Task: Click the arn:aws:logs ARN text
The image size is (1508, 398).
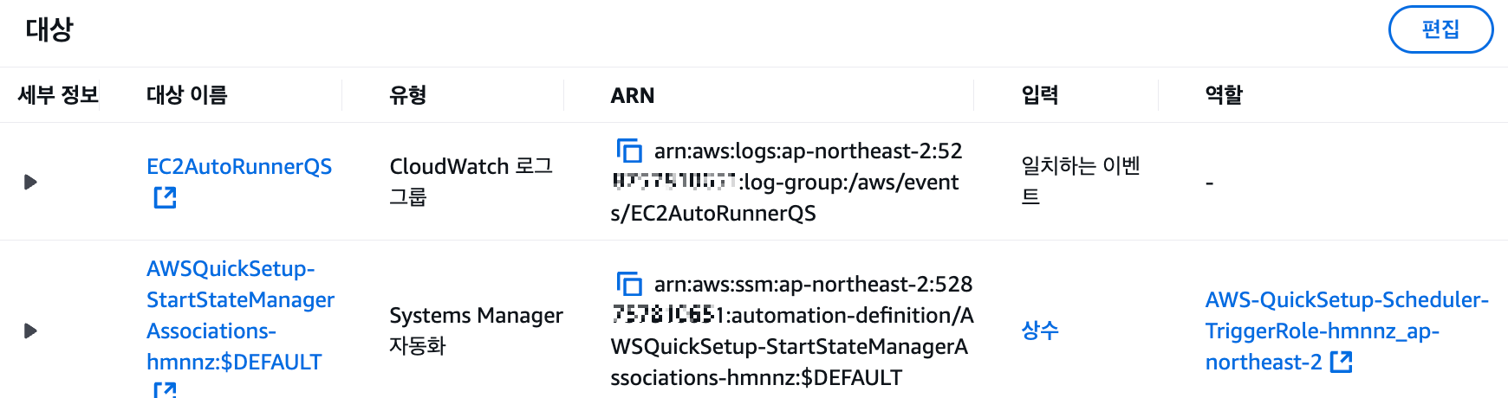Action: tap(787, 182)
